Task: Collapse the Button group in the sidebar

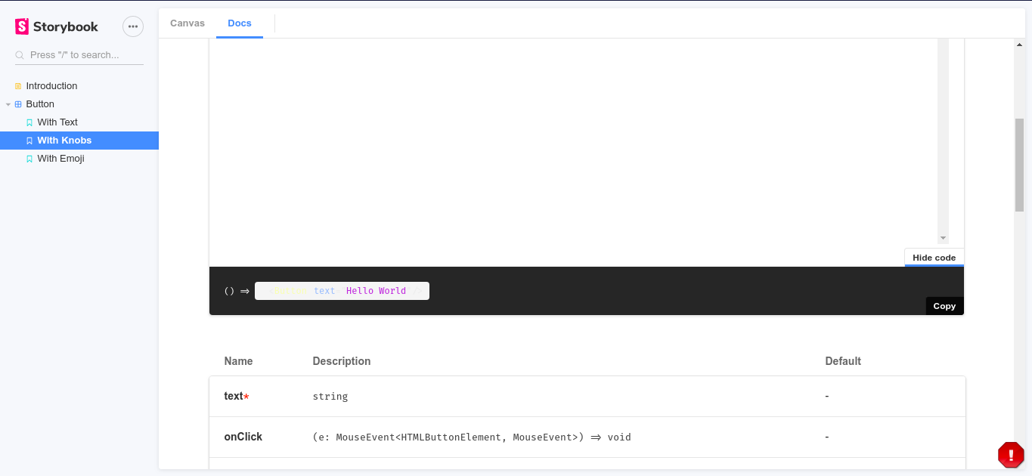Action: [8, 104]
